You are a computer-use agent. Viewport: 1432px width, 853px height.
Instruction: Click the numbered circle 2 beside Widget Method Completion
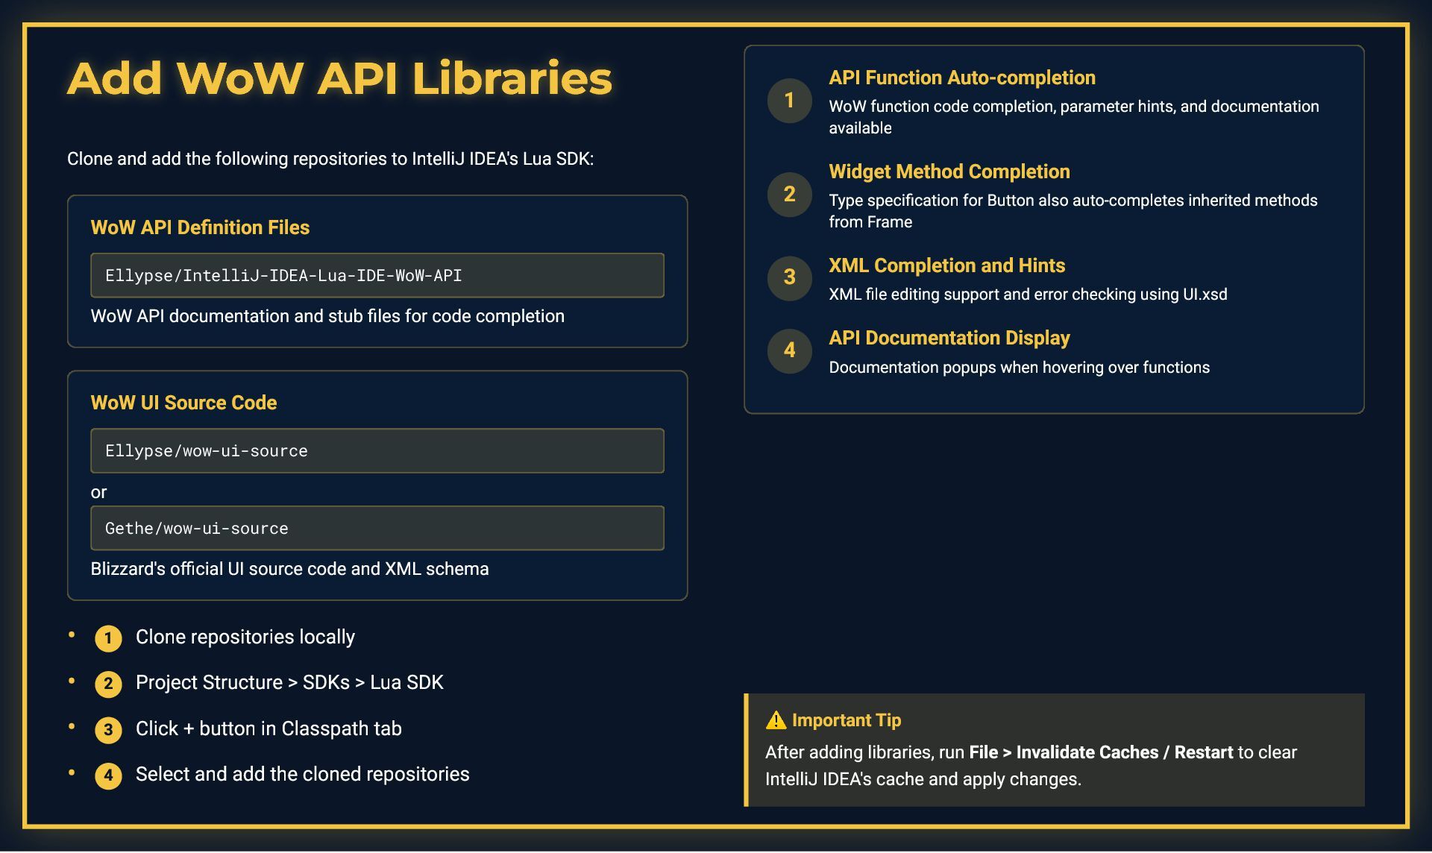789,195
